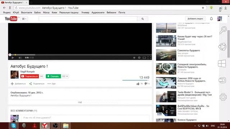Click the Vagif Konyalı channel avatar
The height and width of the screenshot is (129, 230).
tap(14, 75)
